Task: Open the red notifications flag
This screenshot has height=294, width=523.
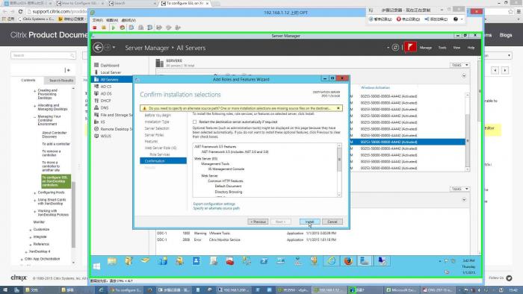Action: 410,47
